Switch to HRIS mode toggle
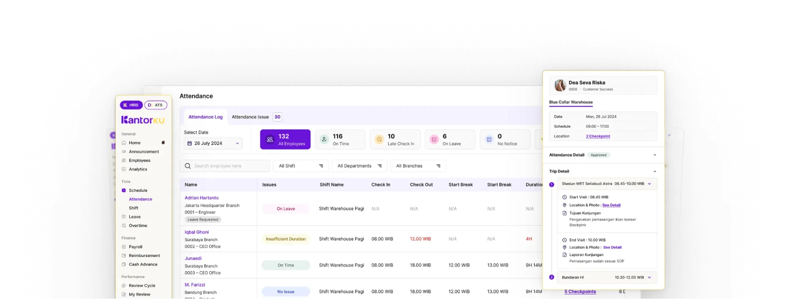Screen dimensions: 790x299 131,105
